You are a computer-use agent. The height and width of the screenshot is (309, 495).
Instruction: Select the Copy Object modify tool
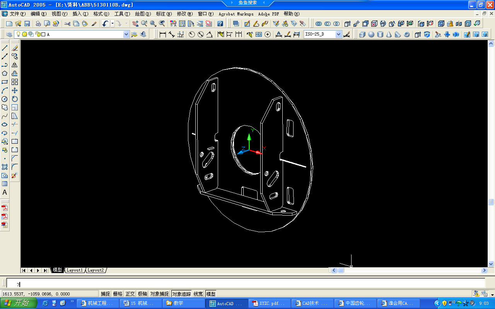tap(15, 56)
